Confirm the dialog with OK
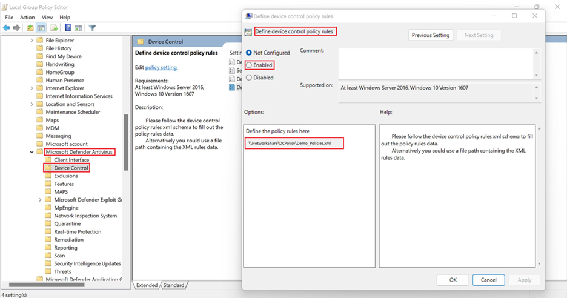The width and height of the screenshot is (567, 298). pyautogui.click(x=453, y=280)
